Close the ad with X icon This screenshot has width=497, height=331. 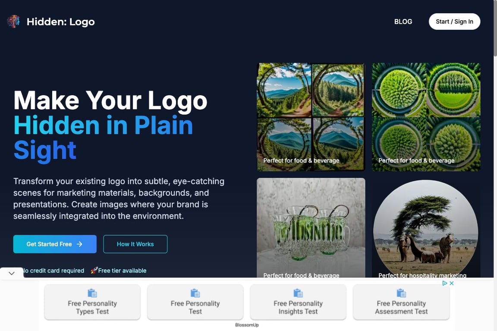click(x=452, y=283)
